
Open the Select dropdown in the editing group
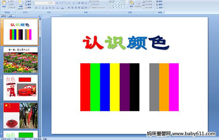pyautogui.click(x=160, y=8)
